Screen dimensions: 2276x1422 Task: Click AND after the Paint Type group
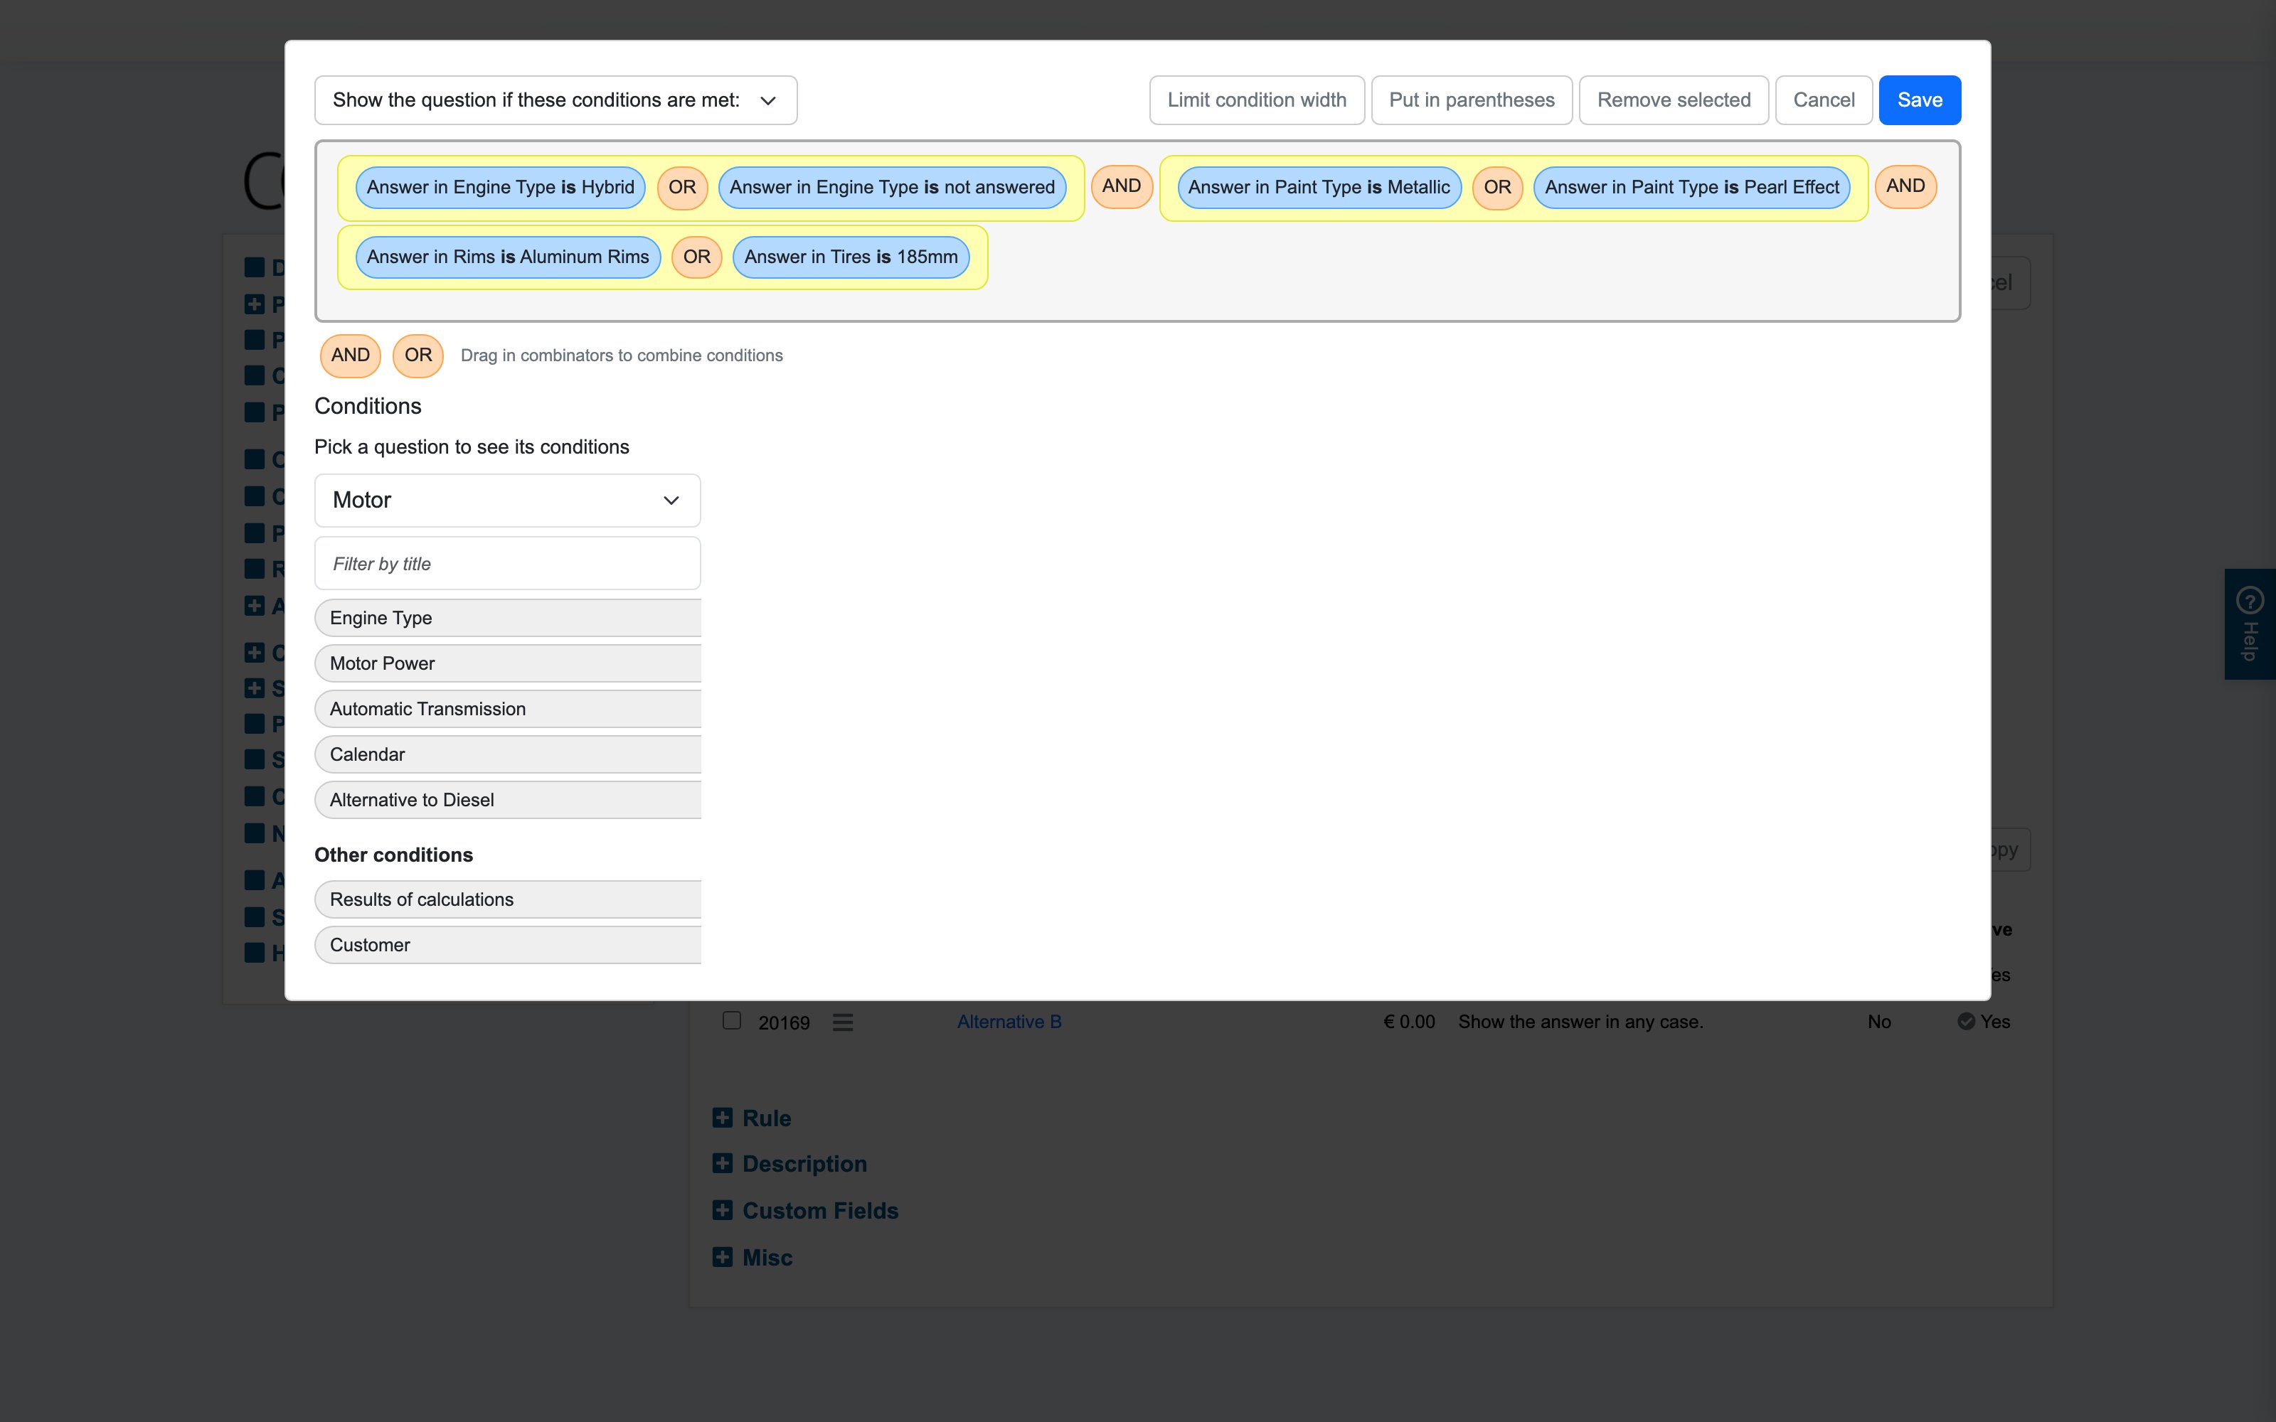tap(1905, 186)
